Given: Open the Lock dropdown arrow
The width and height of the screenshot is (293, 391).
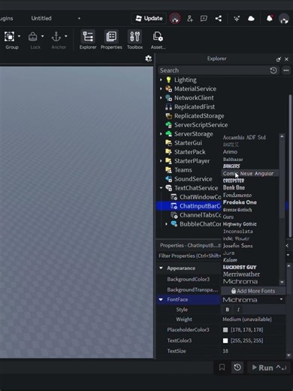Looking at the screenshot, I should click(x=43, y=36).
